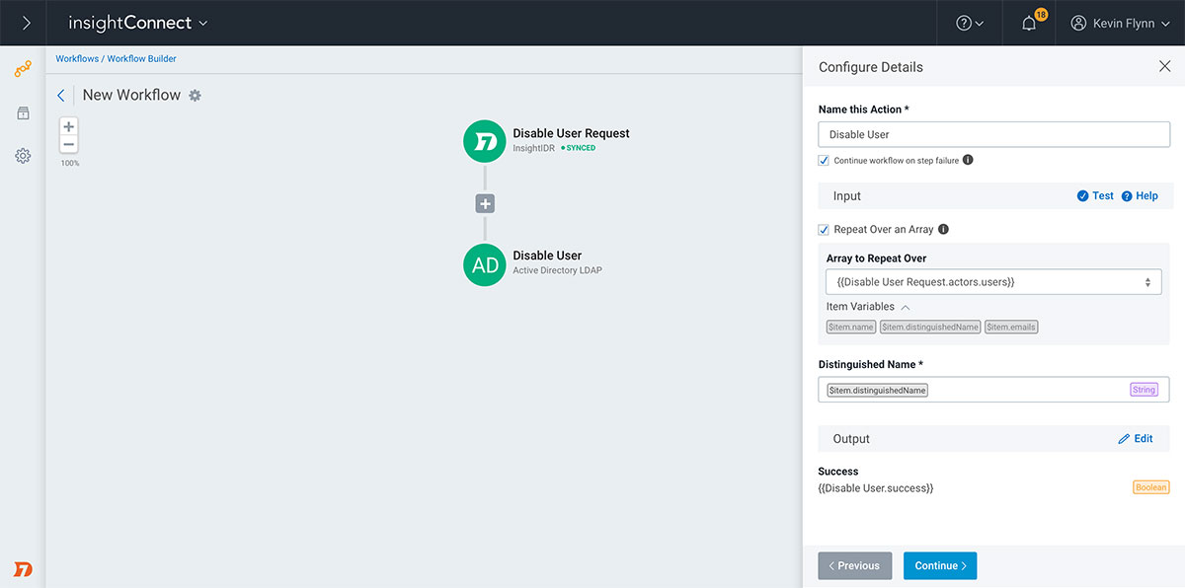
Task: Click the workflow settings gear beside New Workflow
Action: pyautogui.click(x=195, y=96)
